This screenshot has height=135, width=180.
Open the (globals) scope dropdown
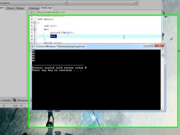click(x=33, y=3)
